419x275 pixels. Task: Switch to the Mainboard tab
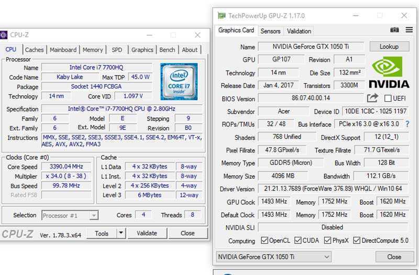point(63,50)
